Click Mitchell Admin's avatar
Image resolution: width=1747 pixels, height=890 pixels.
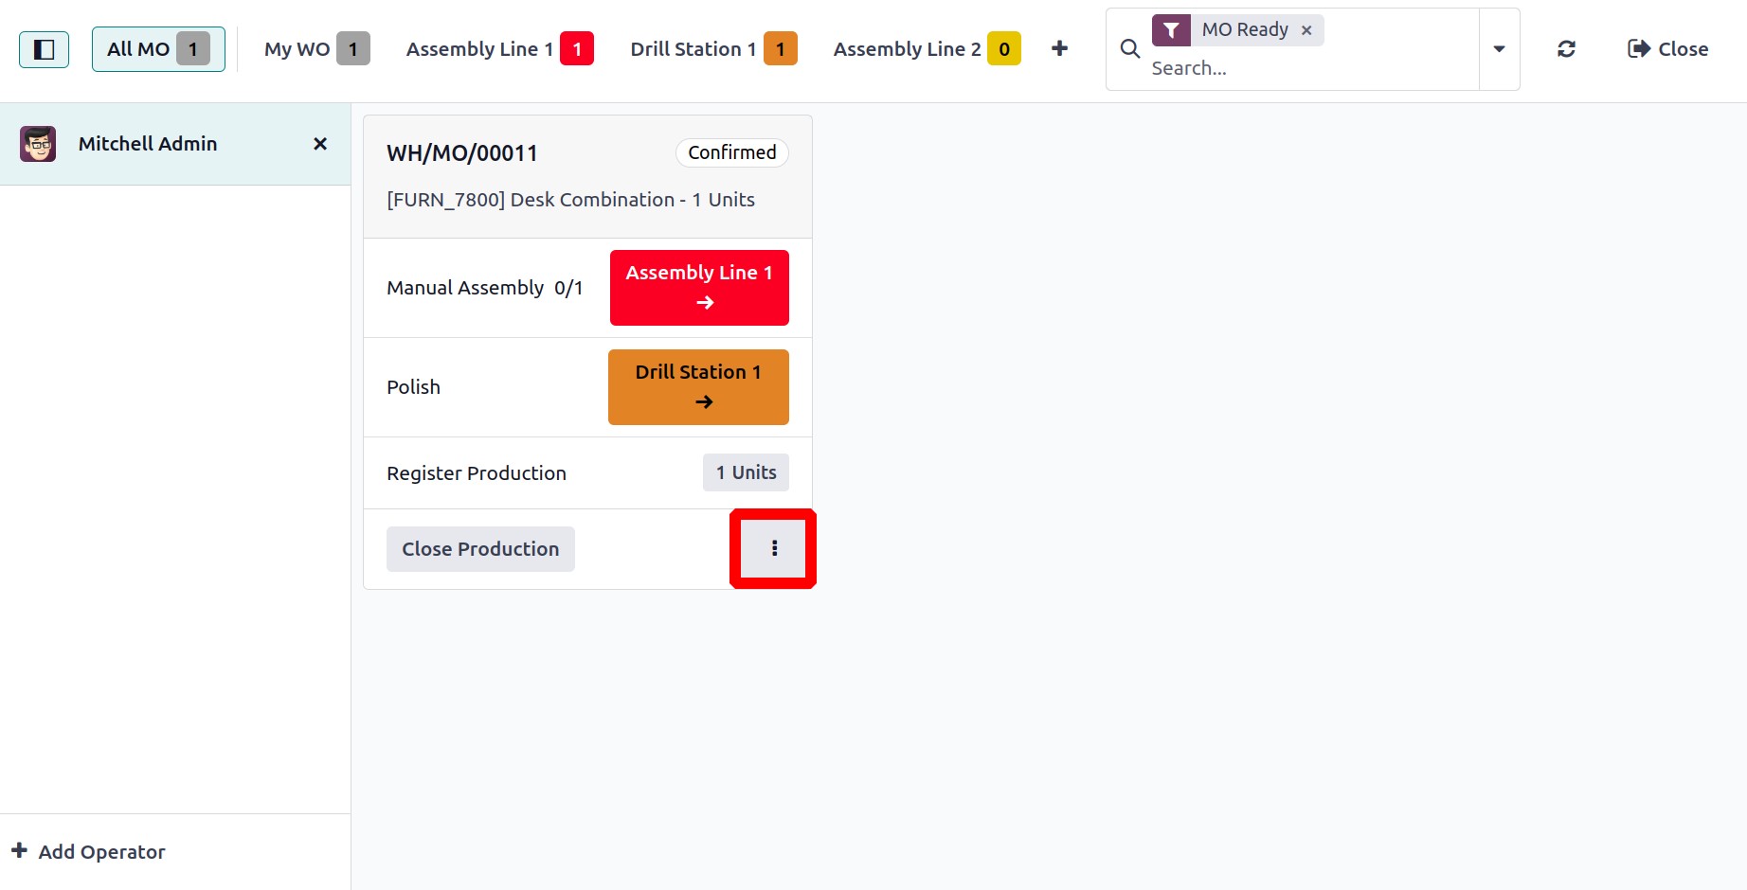[38, 144]
